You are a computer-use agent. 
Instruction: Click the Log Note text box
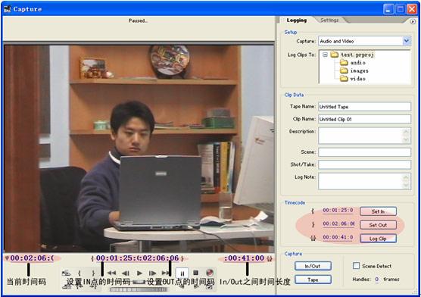(x=365, y=181)
